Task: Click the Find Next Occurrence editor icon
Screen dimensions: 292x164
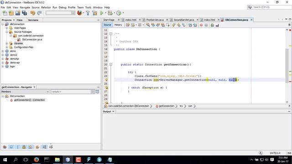Action: (x=158, y=25)
